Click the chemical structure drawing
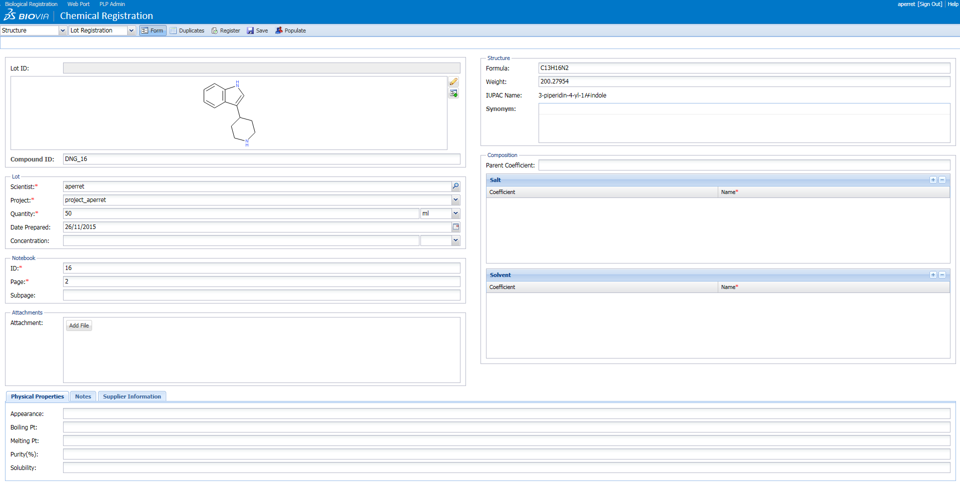 (x=230, y=113)
